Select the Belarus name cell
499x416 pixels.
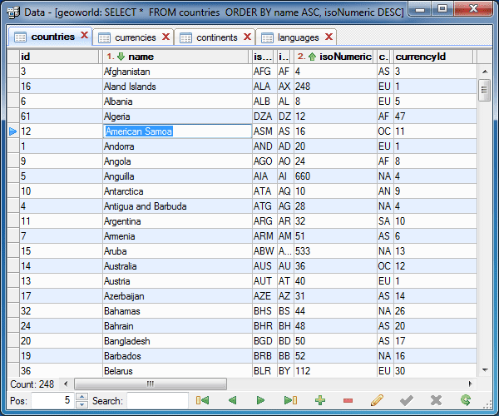[177, 370]
